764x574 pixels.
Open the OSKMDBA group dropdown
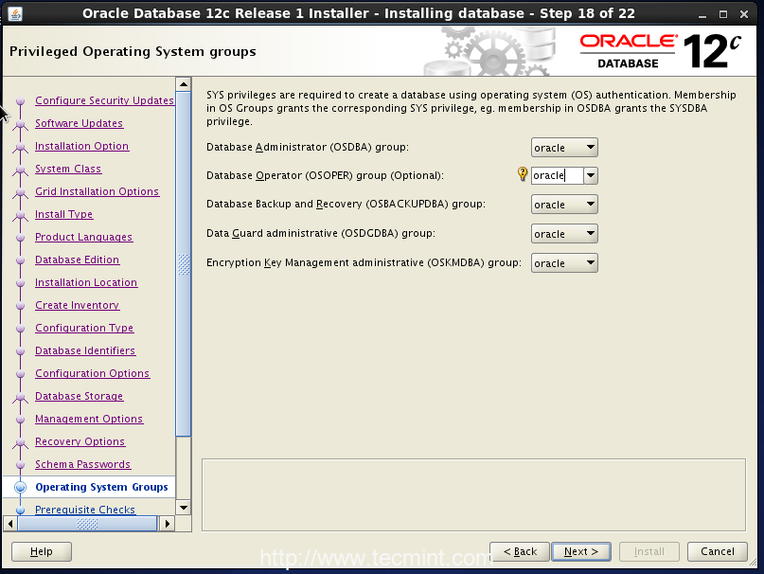(x=564, y=263)
